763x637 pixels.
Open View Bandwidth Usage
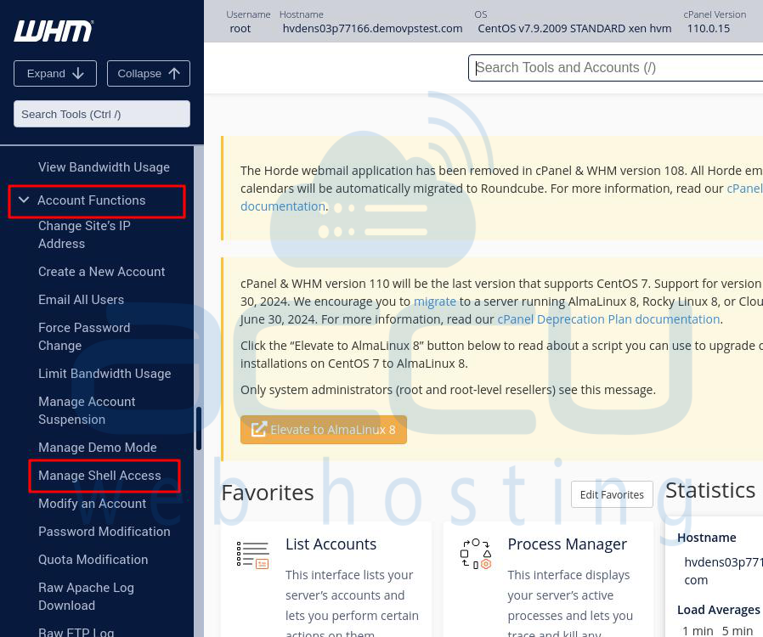tap(105, 167)
